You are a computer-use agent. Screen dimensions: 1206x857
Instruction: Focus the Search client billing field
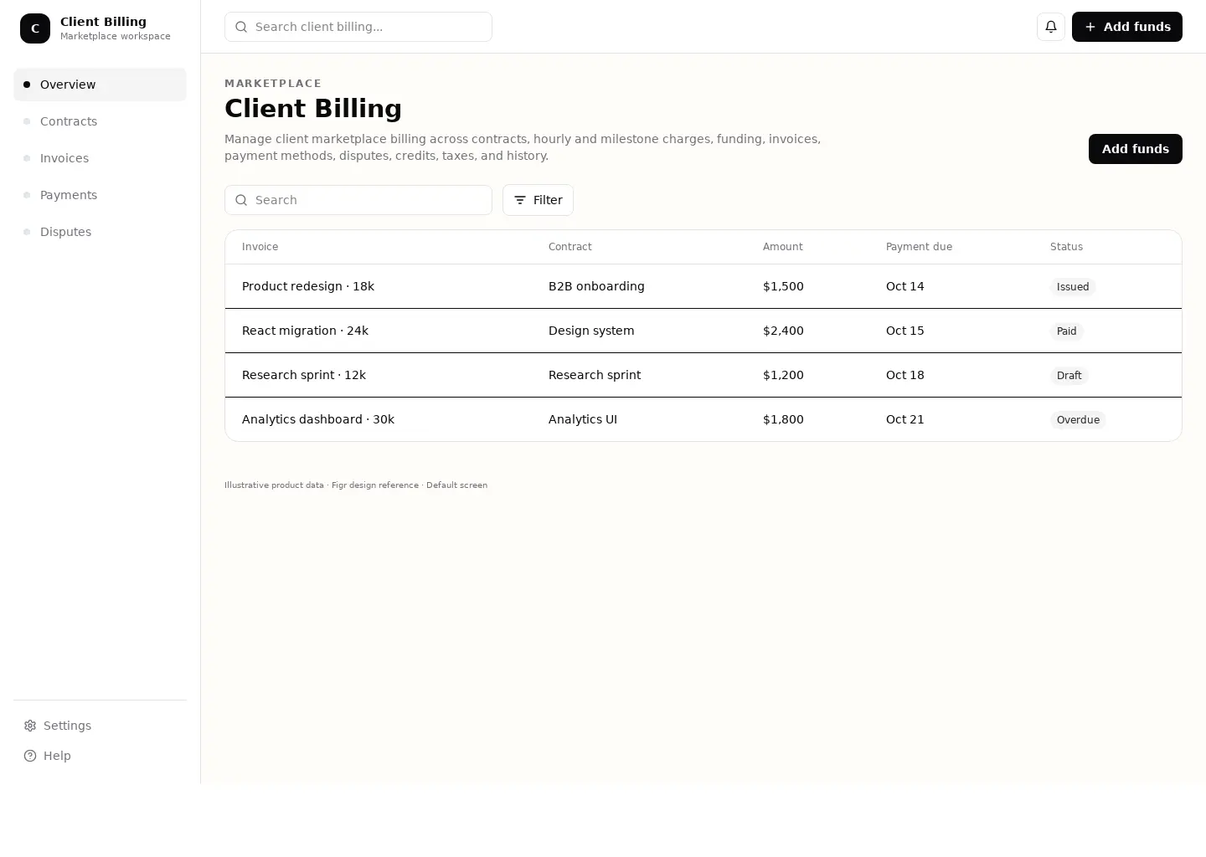pyautogui.click(x=358, y=27)
